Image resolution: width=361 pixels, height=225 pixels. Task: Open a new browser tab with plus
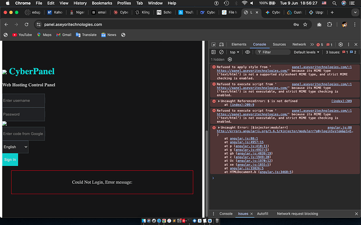(332, 13)
